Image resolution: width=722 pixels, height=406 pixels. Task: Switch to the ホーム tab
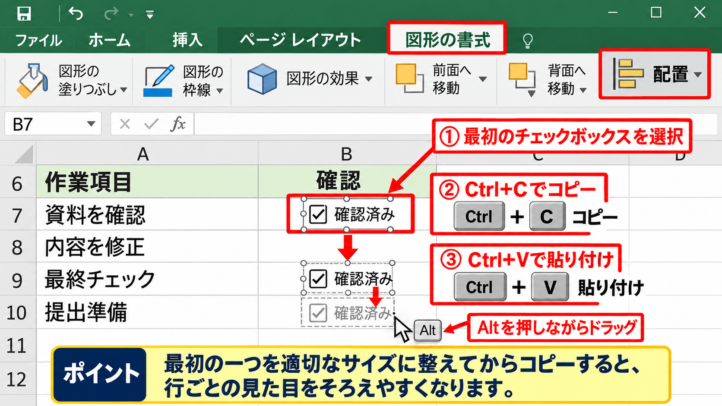(109, 40)
